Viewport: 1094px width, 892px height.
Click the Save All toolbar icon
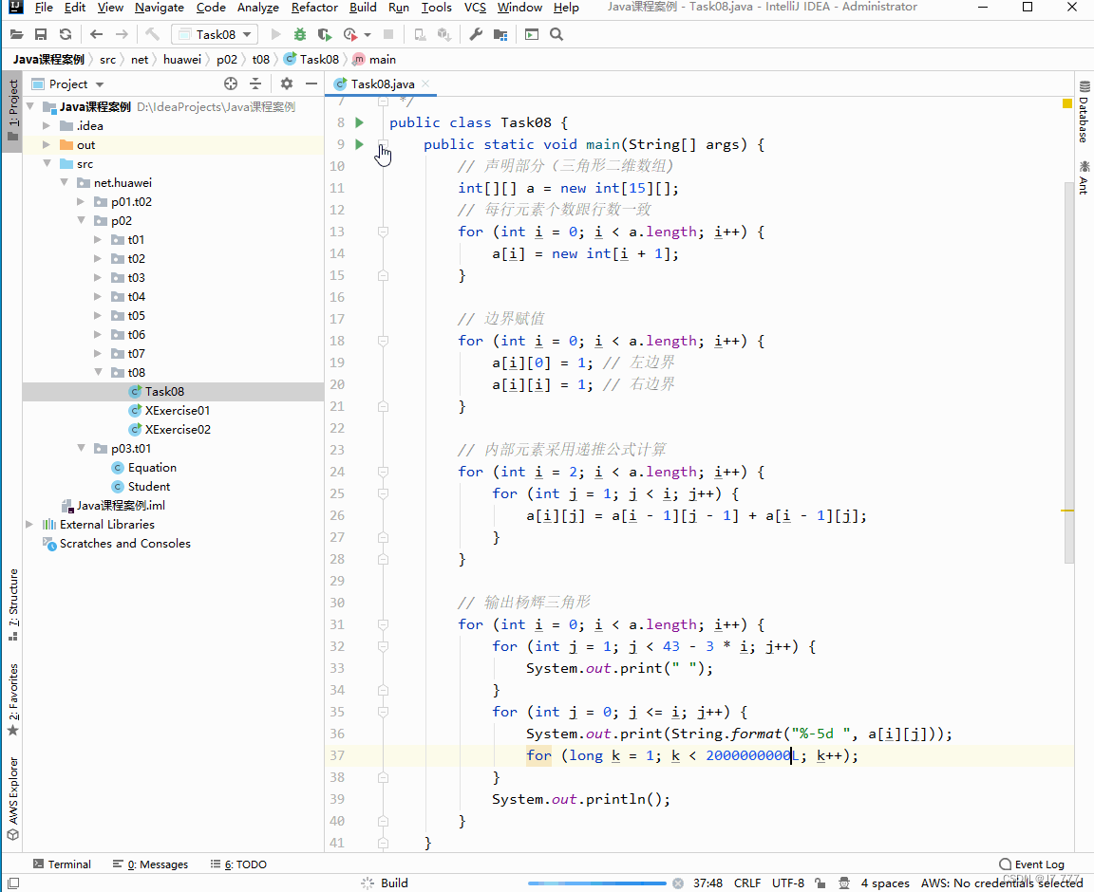41,34
